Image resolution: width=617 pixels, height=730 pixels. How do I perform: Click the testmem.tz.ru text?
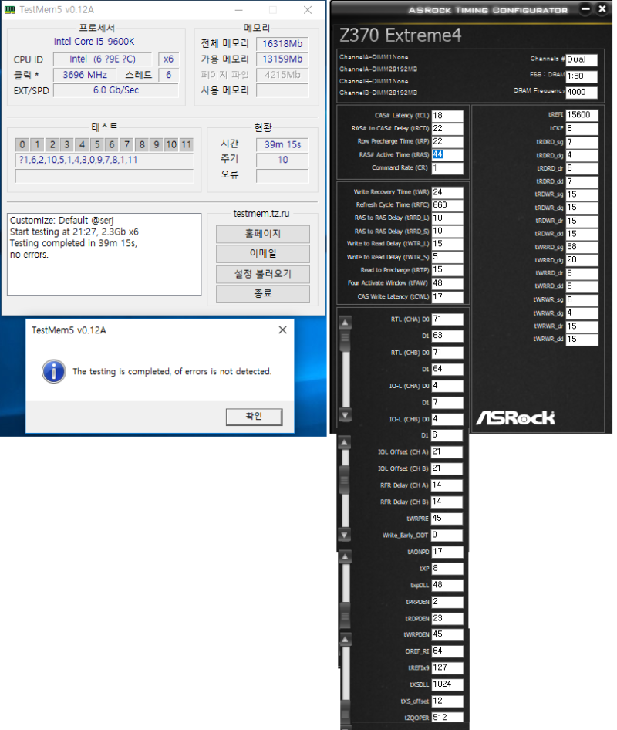pyautogui.click(x=261, y=214)
